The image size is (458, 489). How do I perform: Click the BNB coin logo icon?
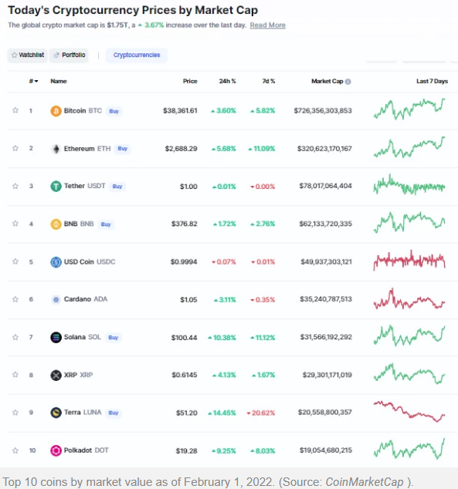tap(56, 224)
